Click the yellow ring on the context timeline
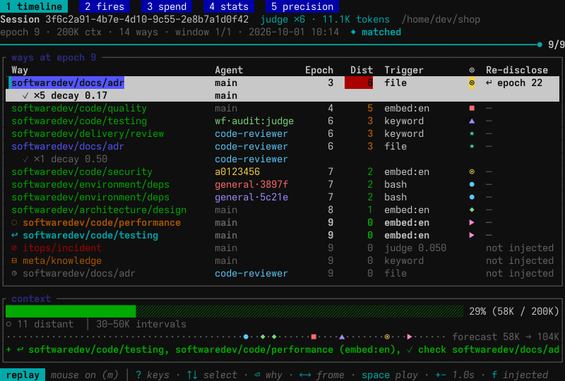Screen dimensions: 565x381 click(x=387, y=337)
